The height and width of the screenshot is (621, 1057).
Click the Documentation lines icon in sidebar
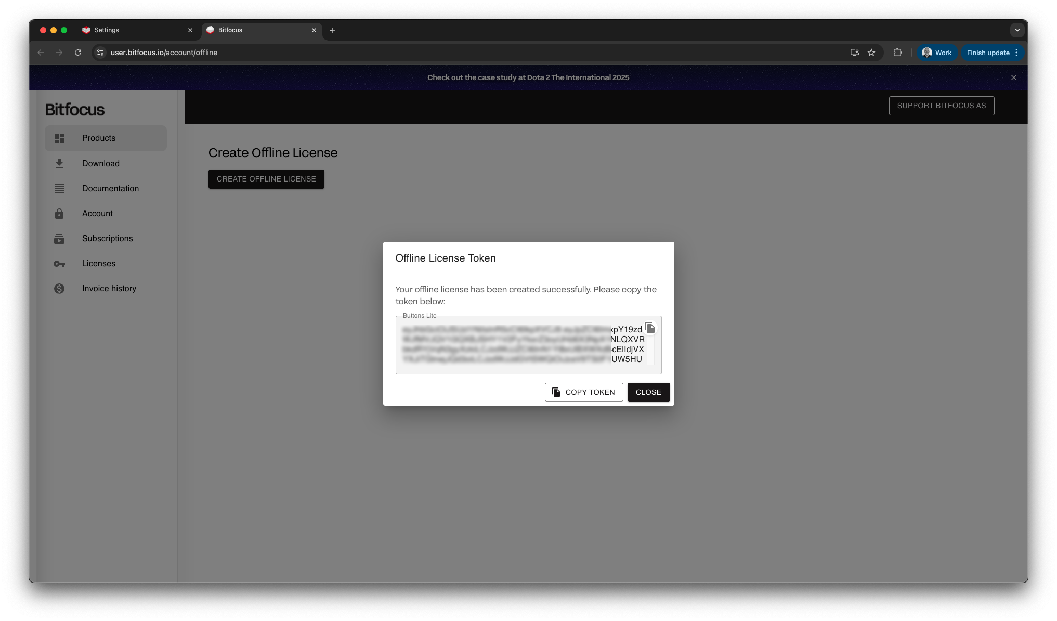click(x=59, y=189)
